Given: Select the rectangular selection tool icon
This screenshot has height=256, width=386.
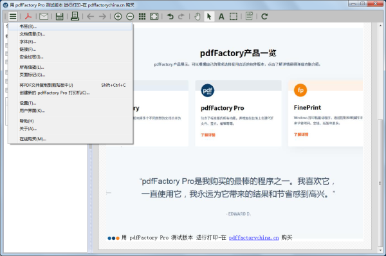Looking at the screenshot, I should [234, 17].
